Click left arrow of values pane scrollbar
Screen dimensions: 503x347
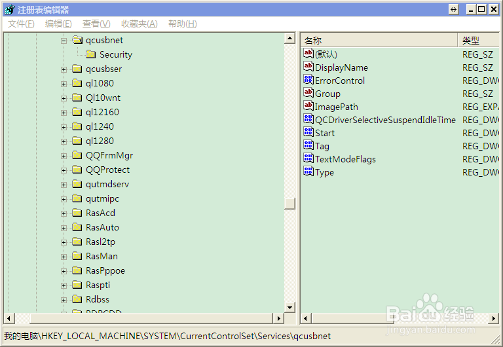(x=306, y=318)
